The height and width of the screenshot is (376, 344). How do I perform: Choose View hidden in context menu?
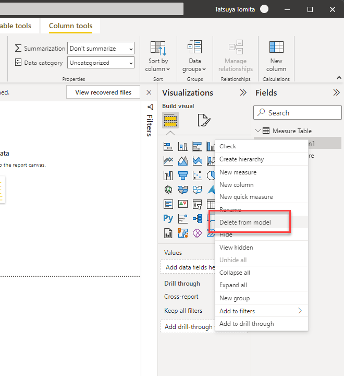click(x=262, y=248)
